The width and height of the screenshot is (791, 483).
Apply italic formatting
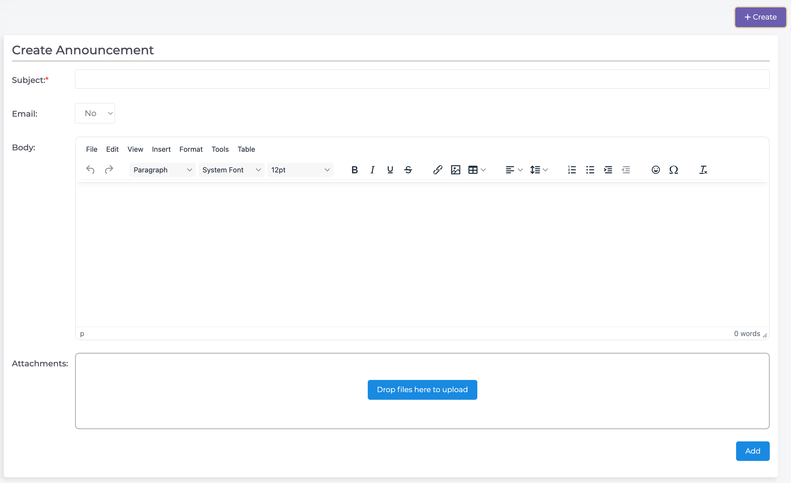(x=372, y=170)
